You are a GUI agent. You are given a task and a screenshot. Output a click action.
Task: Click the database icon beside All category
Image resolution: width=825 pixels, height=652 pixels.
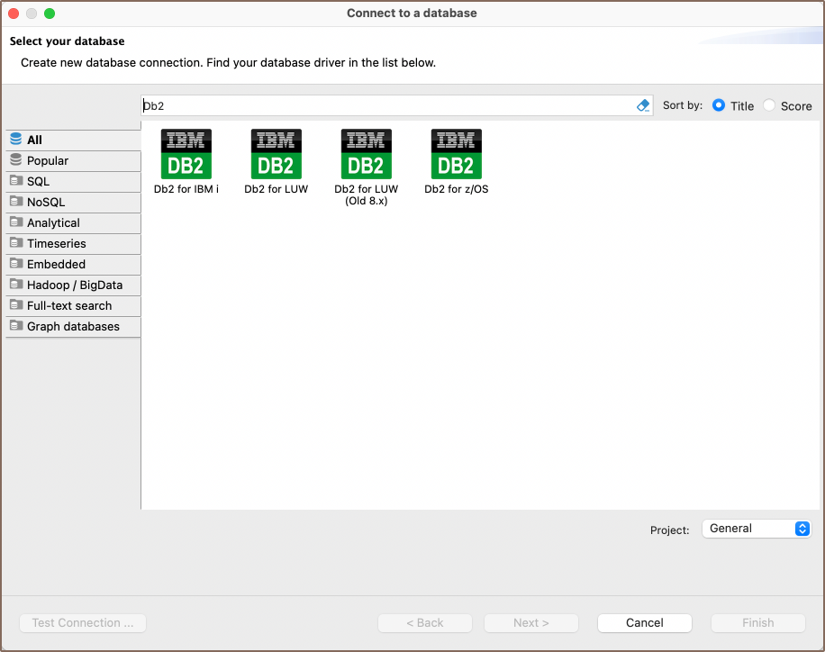15,140
